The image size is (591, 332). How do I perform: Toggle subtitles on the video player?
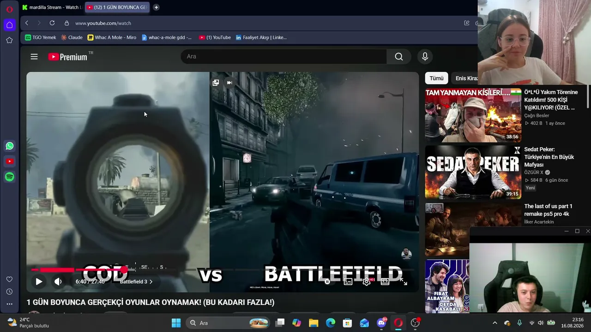pos(348,281)
